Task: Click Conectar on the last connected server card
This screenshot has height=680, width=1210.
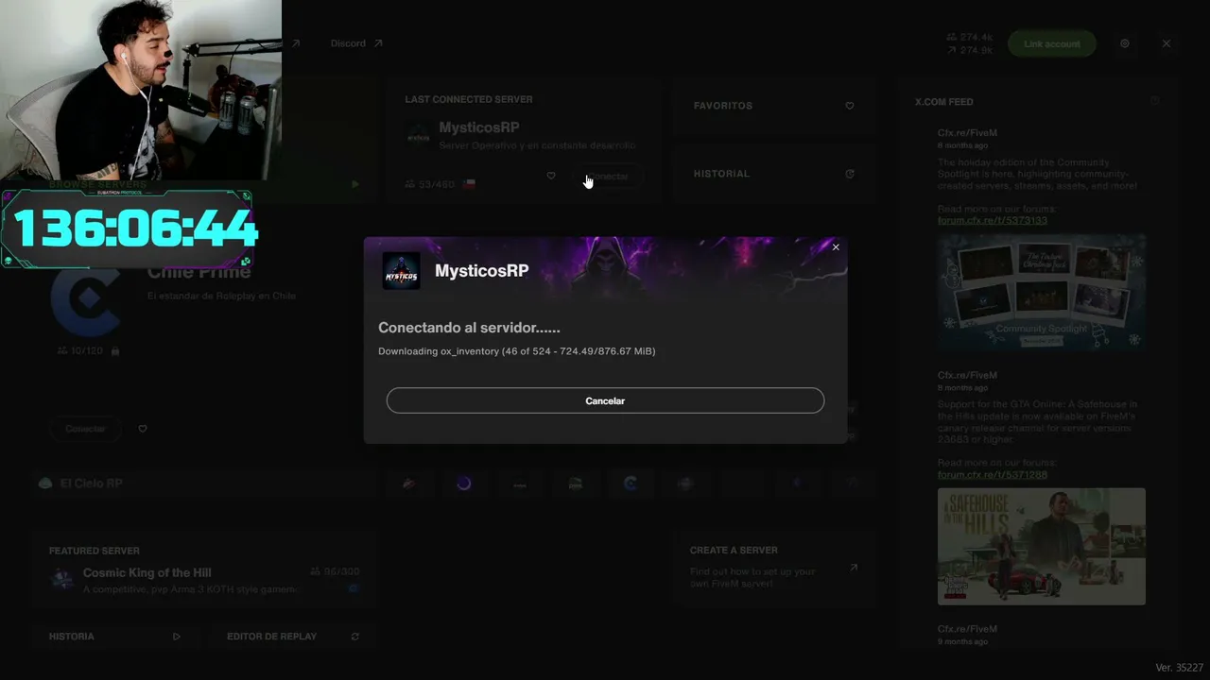Action: pyautogui.click(x=606, y=177)
